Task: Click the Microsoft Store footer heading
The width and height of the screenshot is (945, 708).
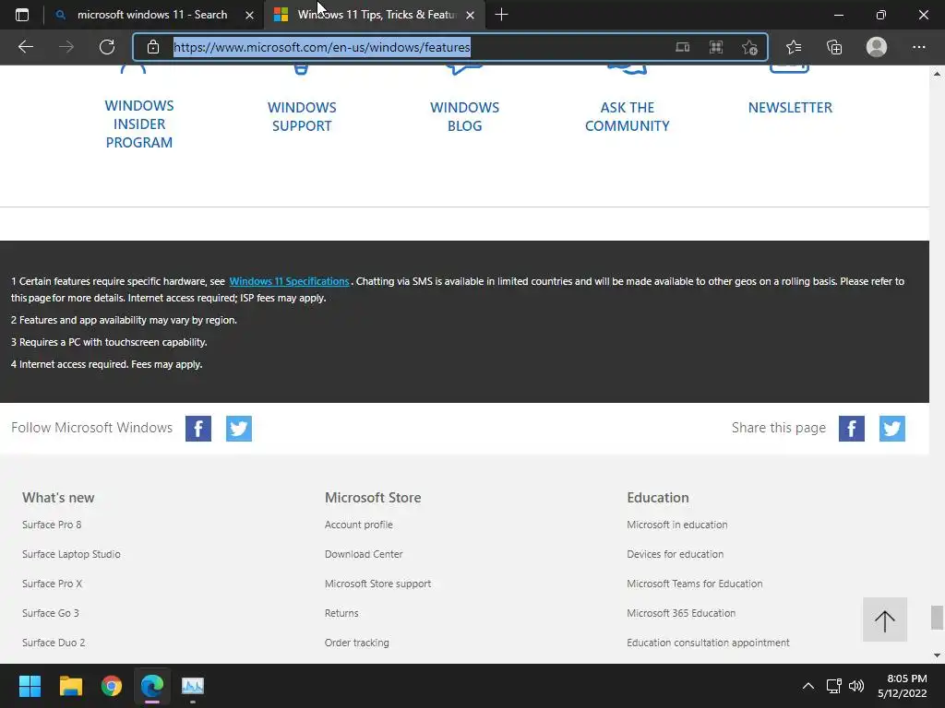Action: point(373,497)
